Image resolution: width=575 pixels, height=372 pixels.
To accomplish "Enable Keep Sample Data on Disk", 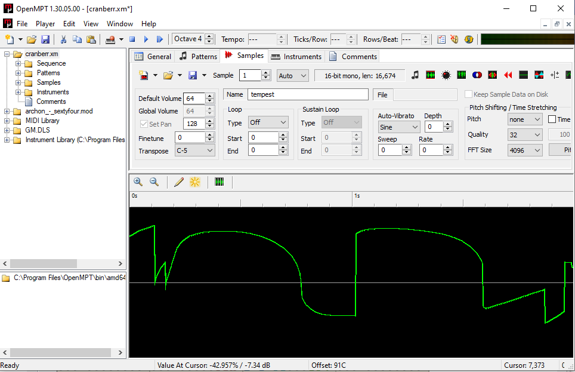I will [x=468, y=94].
